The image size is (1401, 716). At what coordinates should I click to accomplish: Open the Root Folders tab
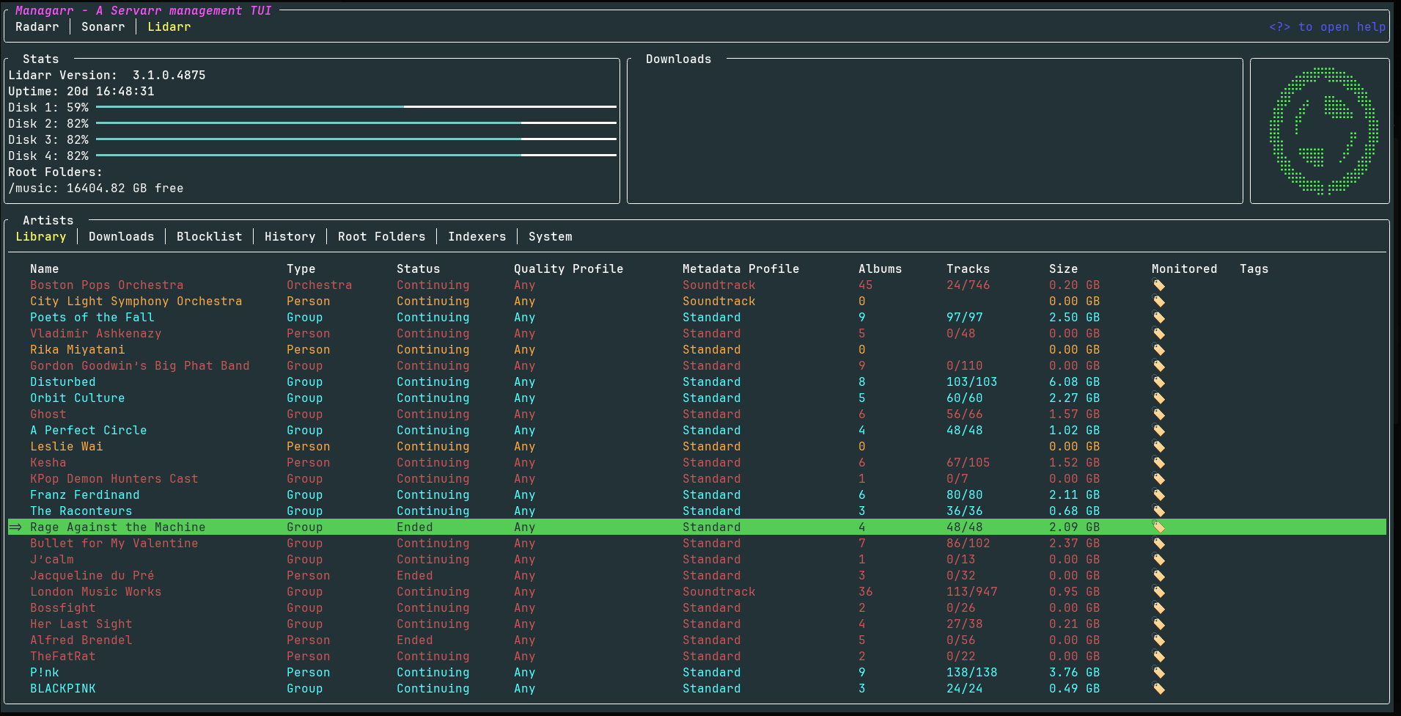(381, 237)
